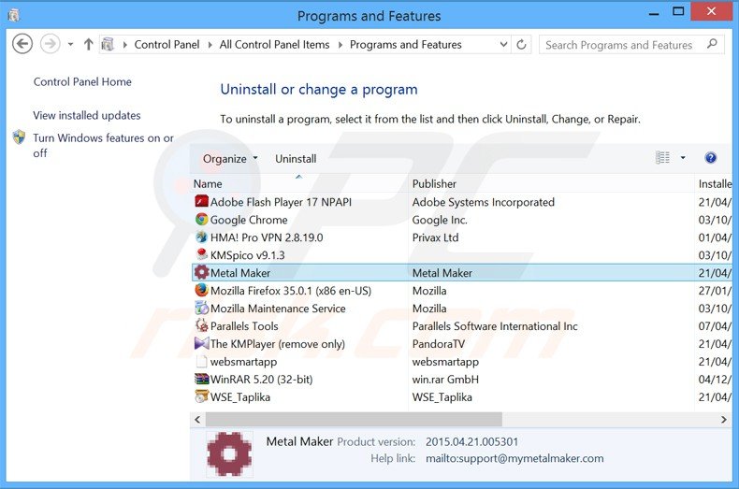The height and width of the screenshot is (489, 739).
Task: Sort by the Publisher column header
Action: (551, 184)
